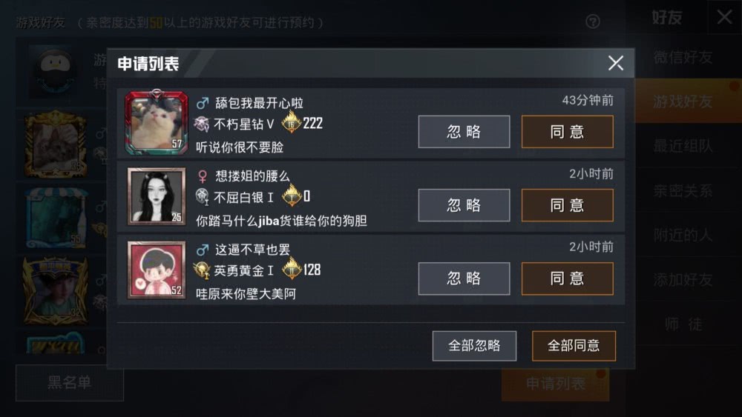742x417 pixels.
Task: Tap the flame badge showing 222
Action: click(292, 122)
